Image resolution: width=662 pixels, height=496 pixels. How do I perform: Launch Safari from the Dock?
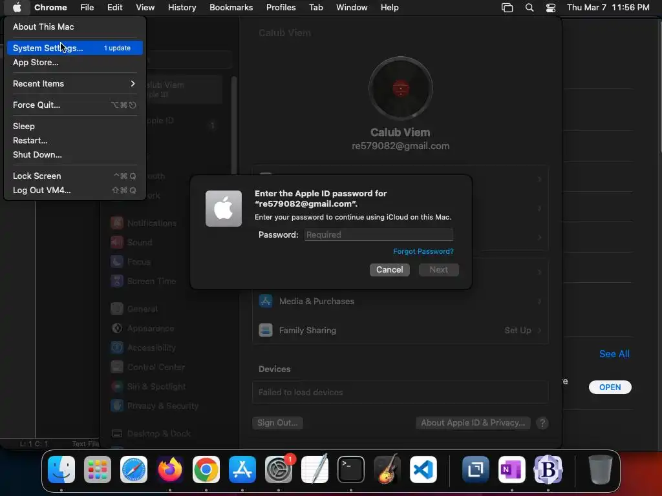tap(134, 470)
